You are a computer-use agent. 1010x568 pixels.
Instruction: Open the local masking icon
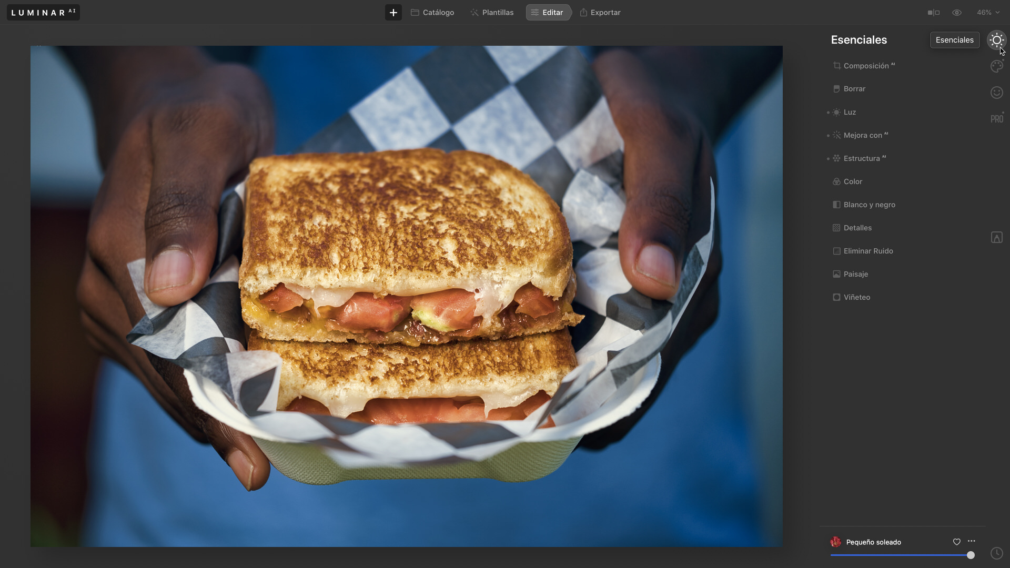(x=996, y=237)
